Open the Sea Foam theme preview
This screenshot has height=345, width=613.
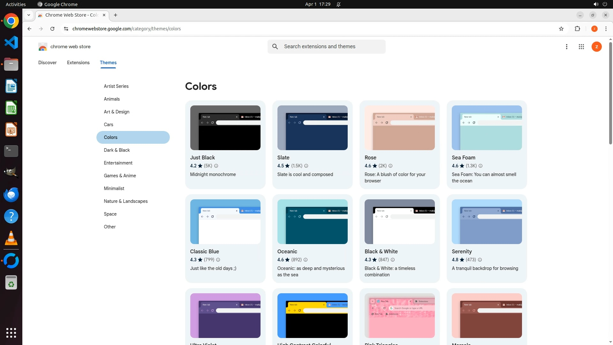coord(487,128)
